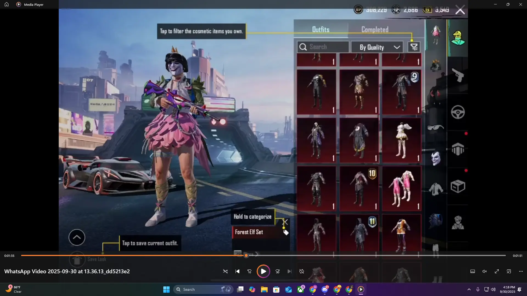Enter full screen mode

(497, 271)
